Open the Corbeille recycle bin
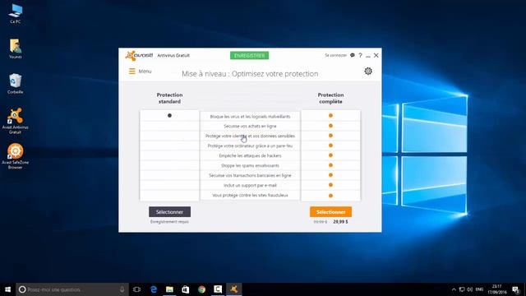 click(x=15, y=84)
